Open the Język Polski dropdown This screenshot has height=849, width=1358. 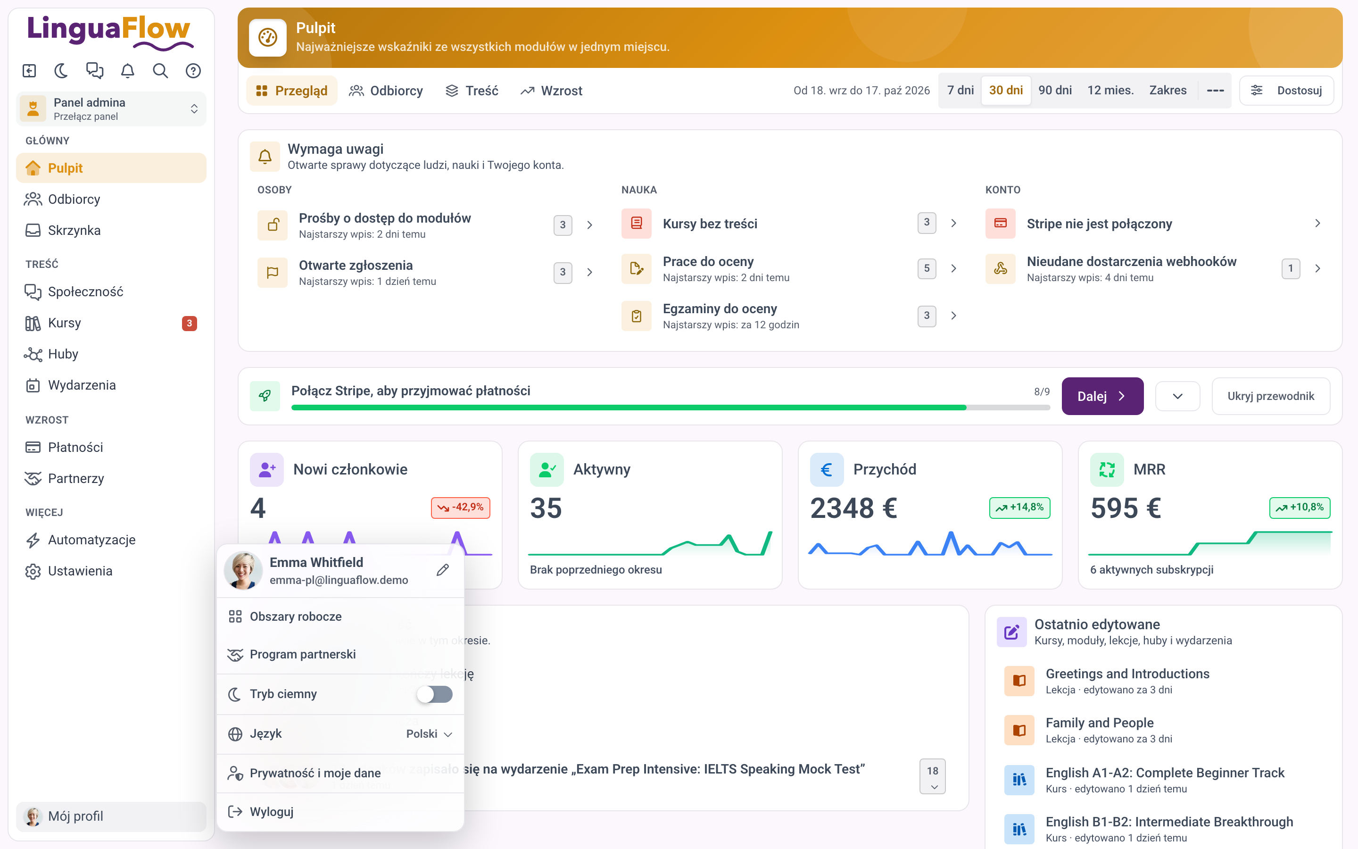429,734
